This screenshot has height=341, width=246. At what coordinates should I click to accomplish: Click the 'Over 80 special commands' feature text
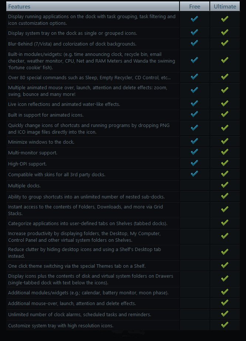(x=89, y=77)
